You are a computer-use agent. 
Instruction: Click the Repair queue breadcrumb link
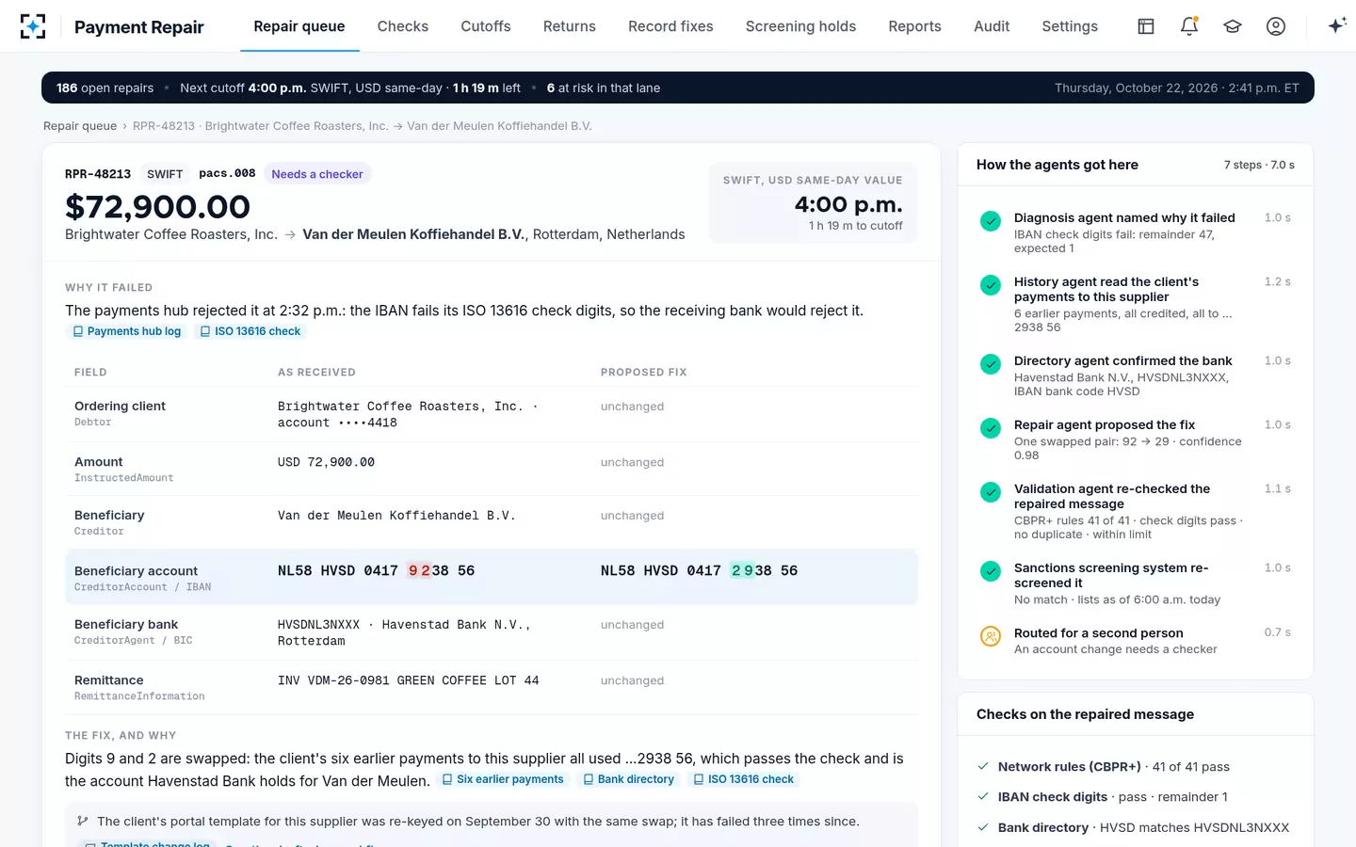point(80,126)
